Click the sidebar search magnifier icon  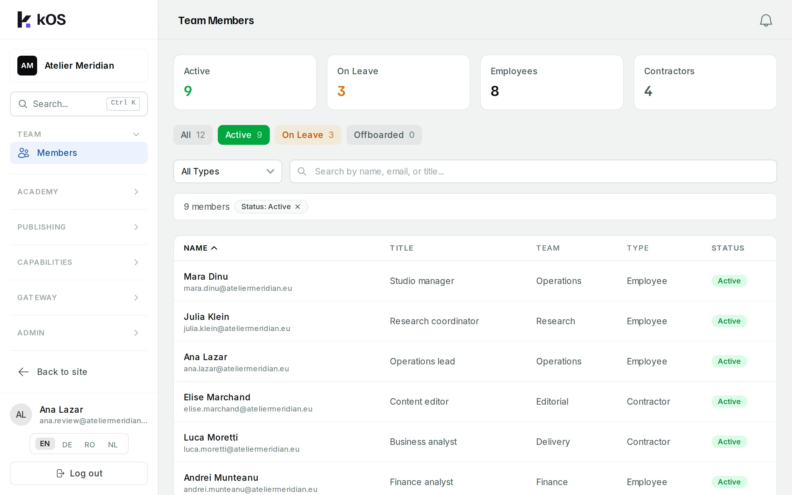click(x=23, y=104)
